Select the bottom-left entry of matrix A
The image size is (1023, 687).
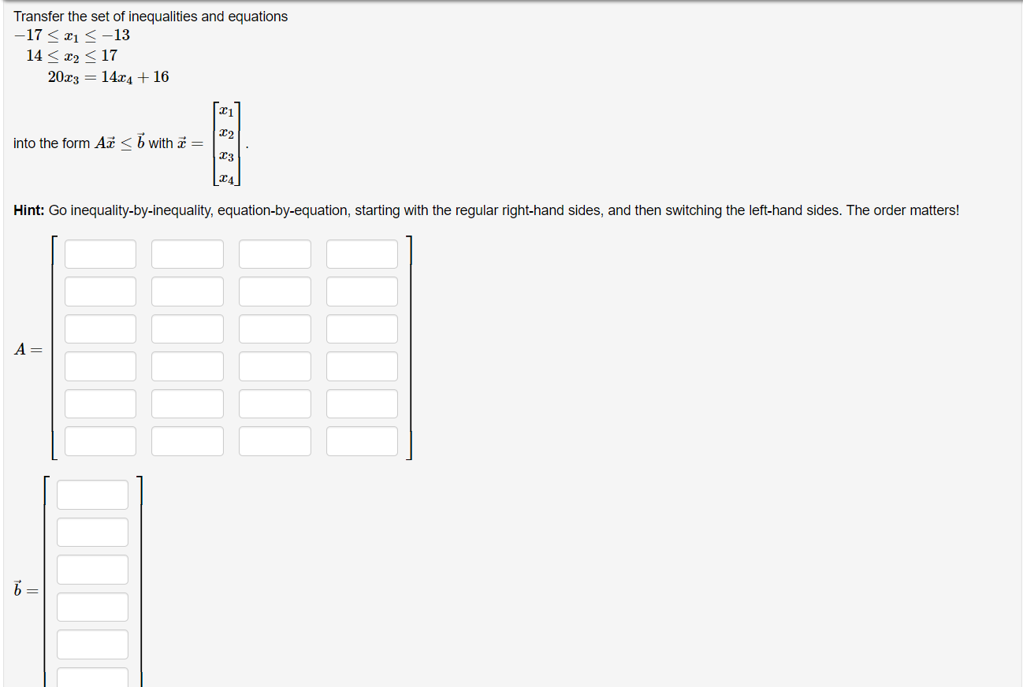tap(100, 440)
